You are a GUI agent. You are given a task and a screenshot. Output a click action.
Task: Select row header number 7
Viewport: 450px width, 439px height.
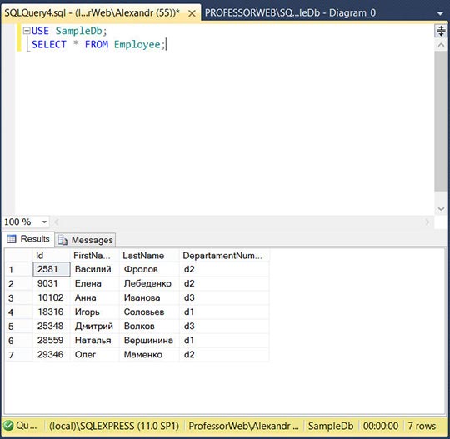click(x=19, y=355)
